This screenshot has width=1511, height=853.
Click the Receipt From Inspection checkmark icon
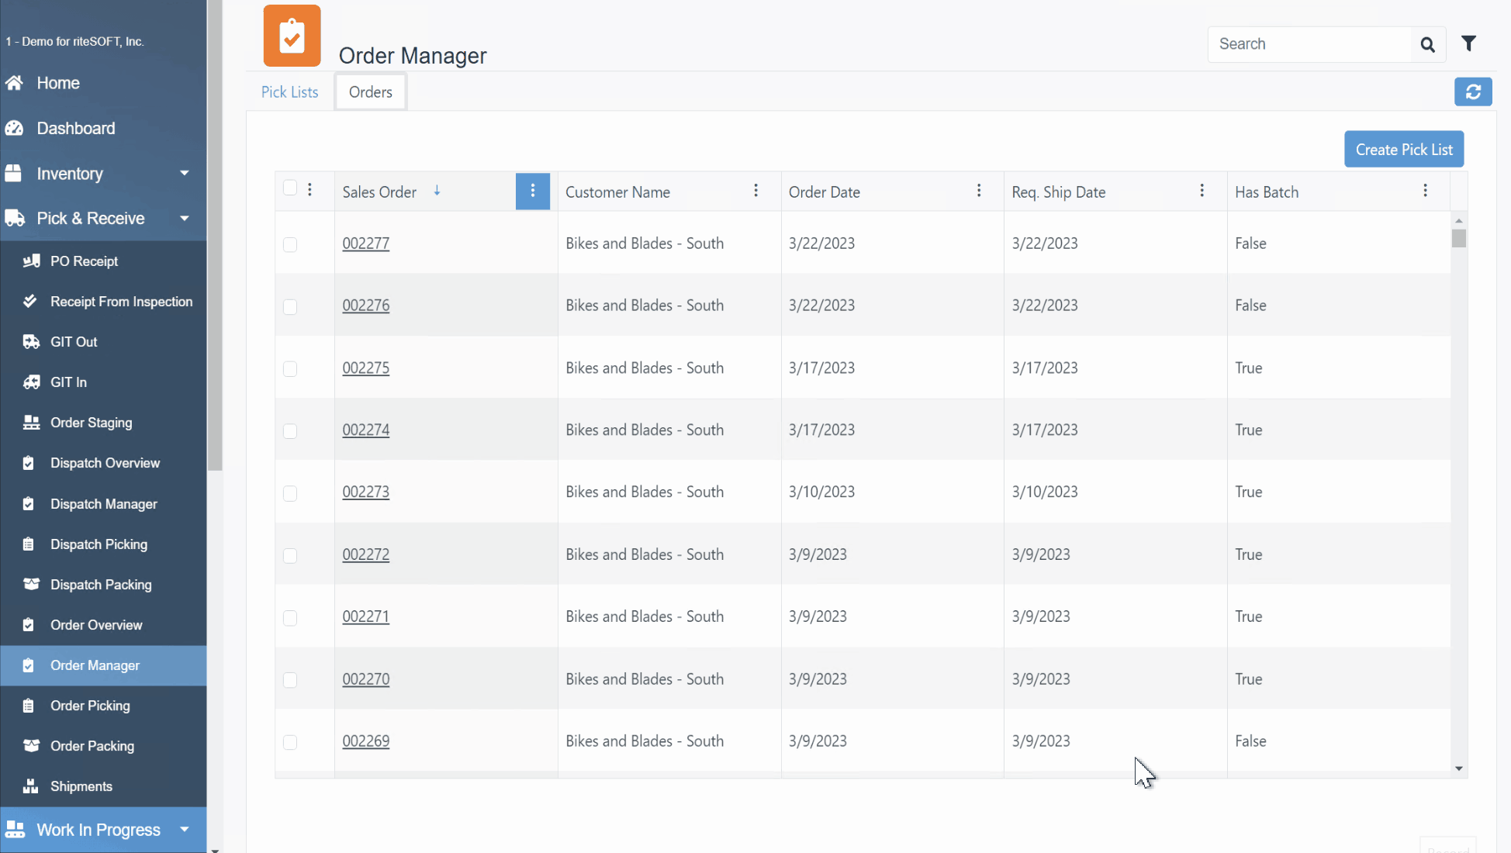30,302
